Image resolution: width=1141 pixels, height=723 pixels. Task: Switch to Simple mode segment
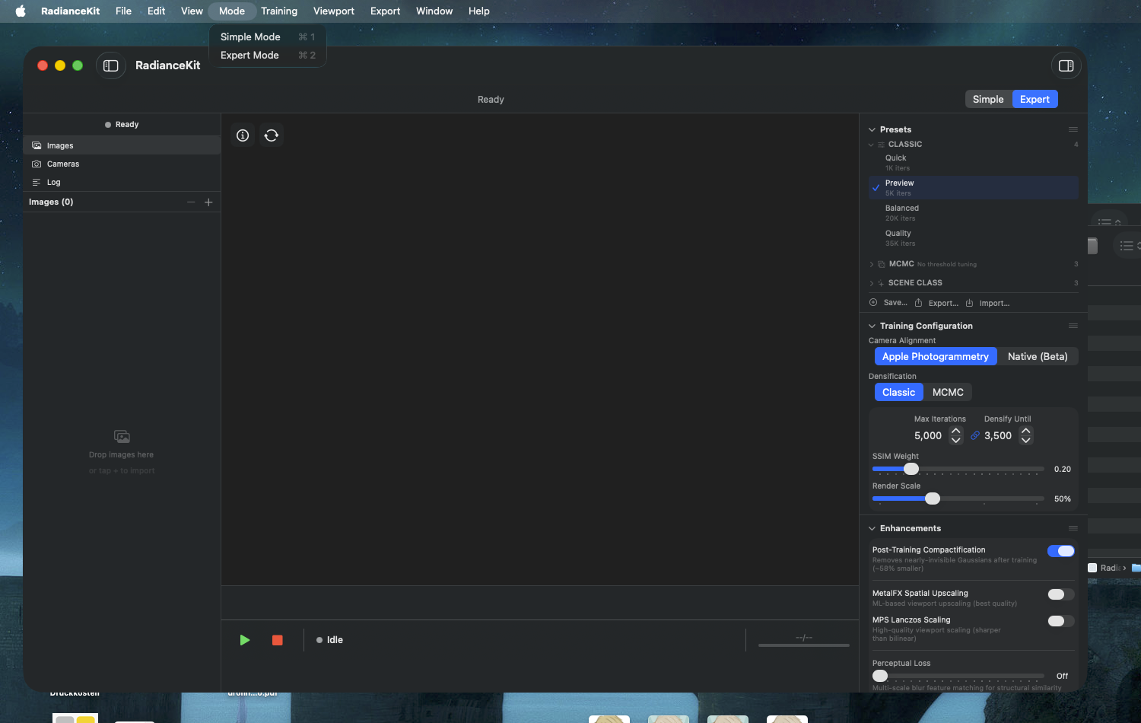coord(988,100)
